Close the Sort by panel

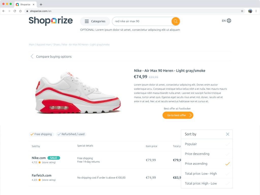pos(227,134)
